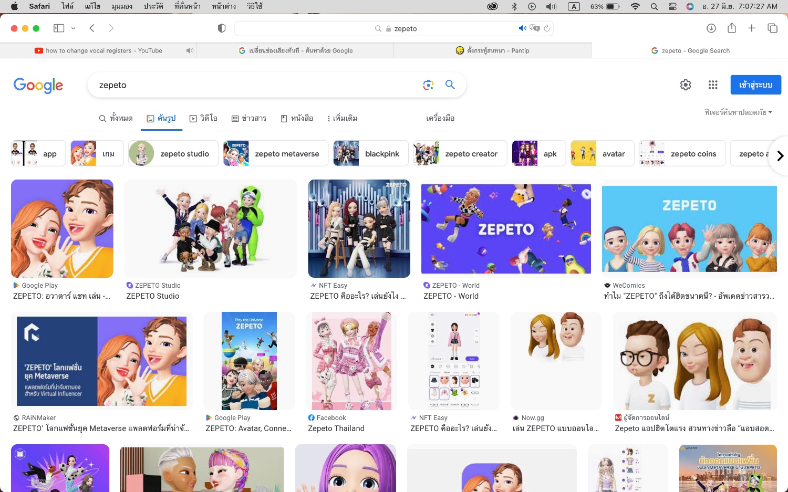Switch to the zepeto Google Search tab
Viewport: 788px width, 492px height.
tap(690, 50)
